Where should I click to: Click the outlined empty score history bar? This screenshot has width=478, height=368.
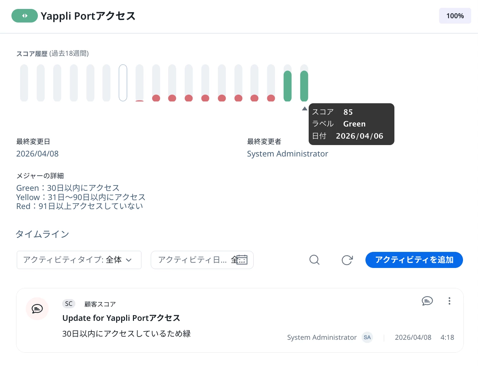pos(123,83)
